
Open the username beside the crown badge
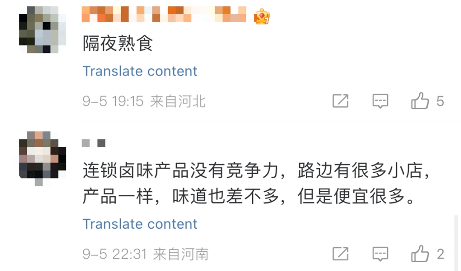pyautogui.click(x=164, y=14)
